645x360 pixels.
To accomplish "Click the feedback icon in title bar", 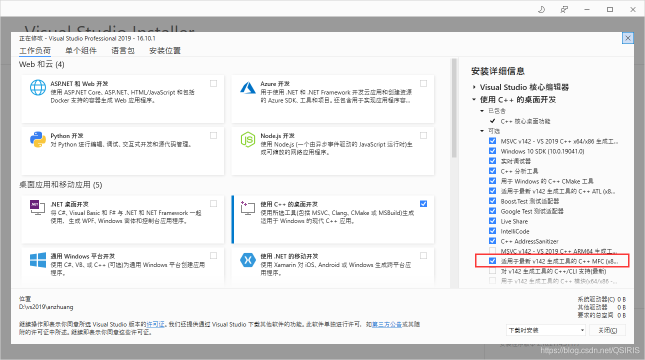I will coord(564,9).
